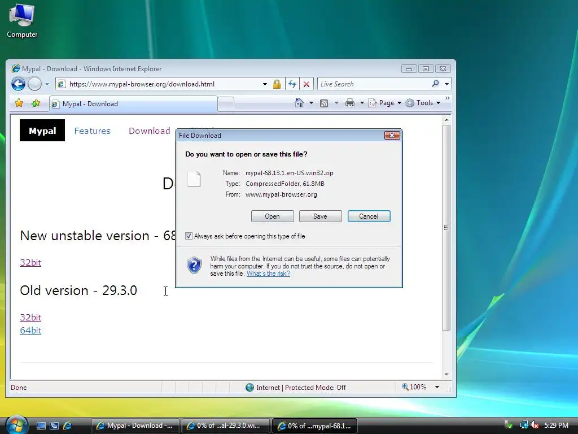Click the blank file icon in File Download dialog

[194, 179]
